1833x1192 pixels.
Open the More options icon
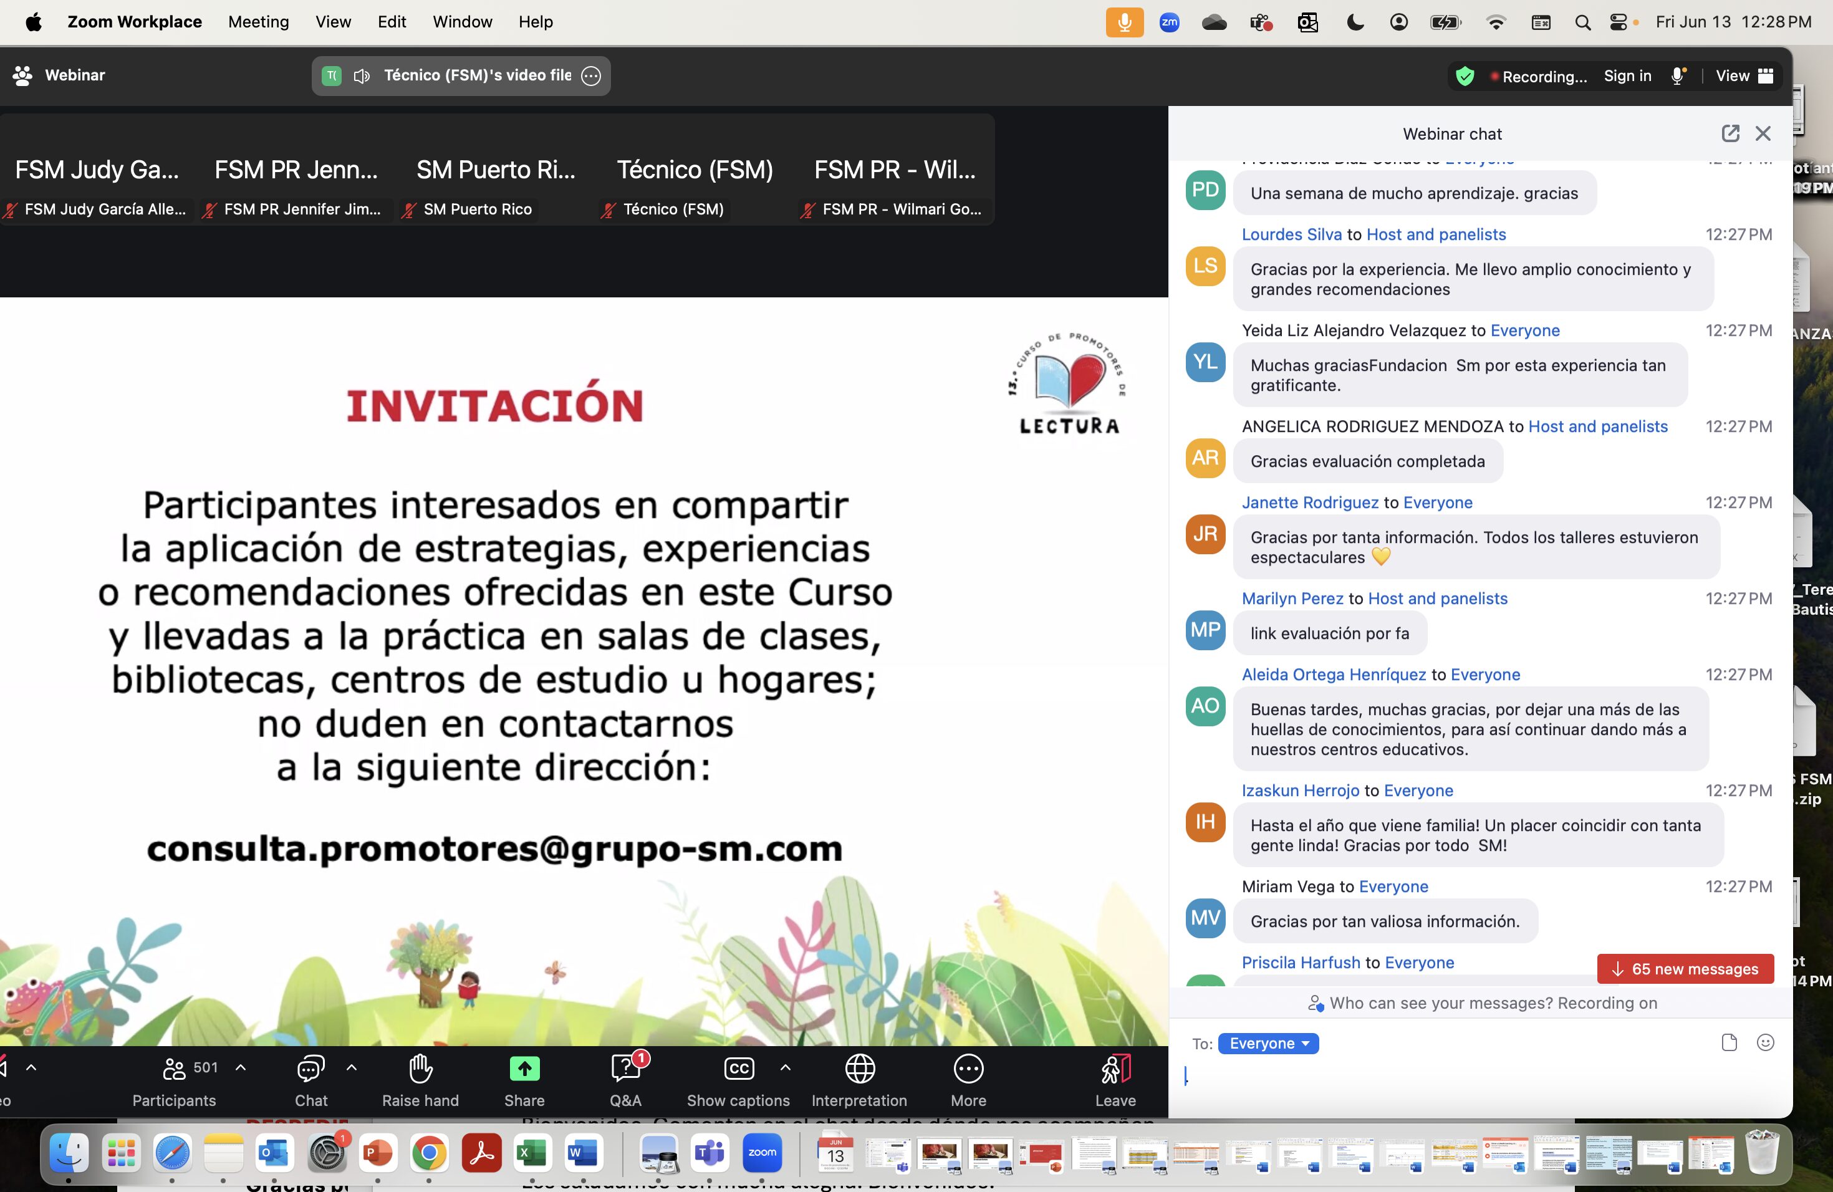[x=968, y=1069]
